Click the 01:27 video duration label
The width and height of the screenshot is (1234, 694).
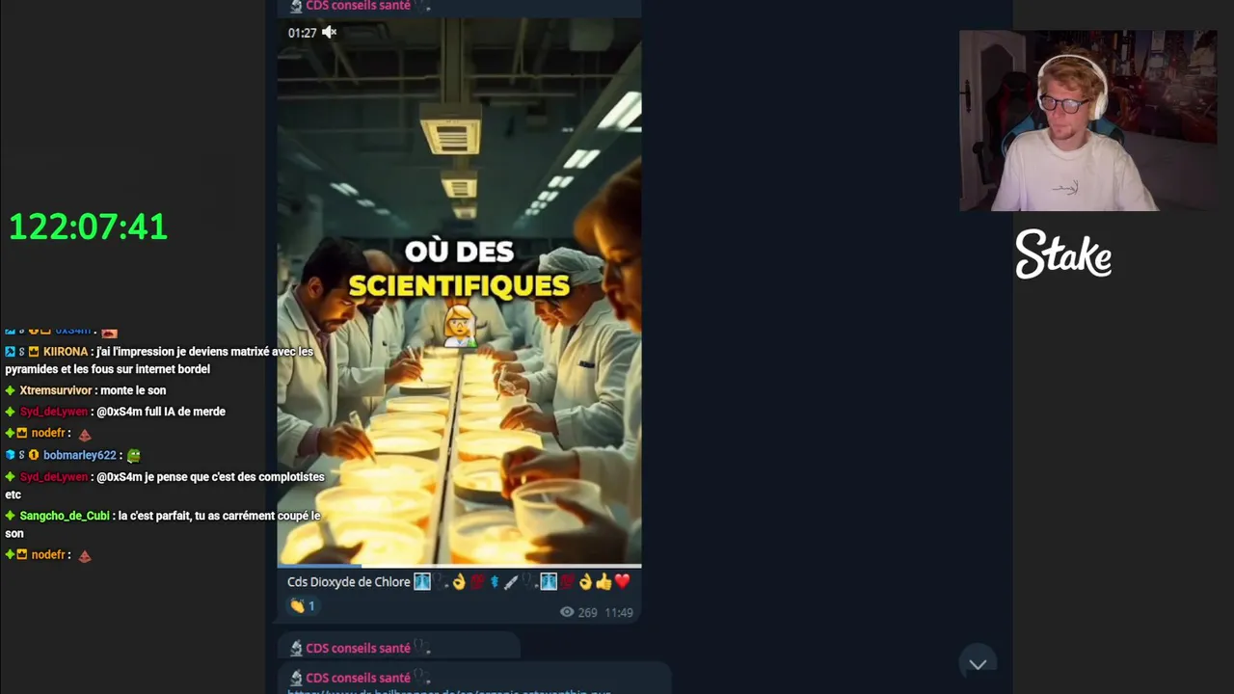point(302,33)
